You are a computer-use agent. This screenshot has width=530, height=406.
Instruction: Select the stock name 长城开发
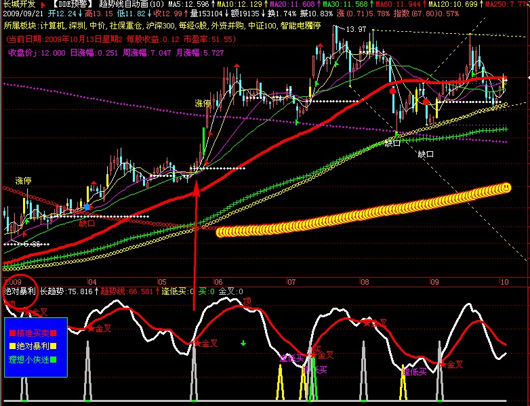(x=19, y=4)
